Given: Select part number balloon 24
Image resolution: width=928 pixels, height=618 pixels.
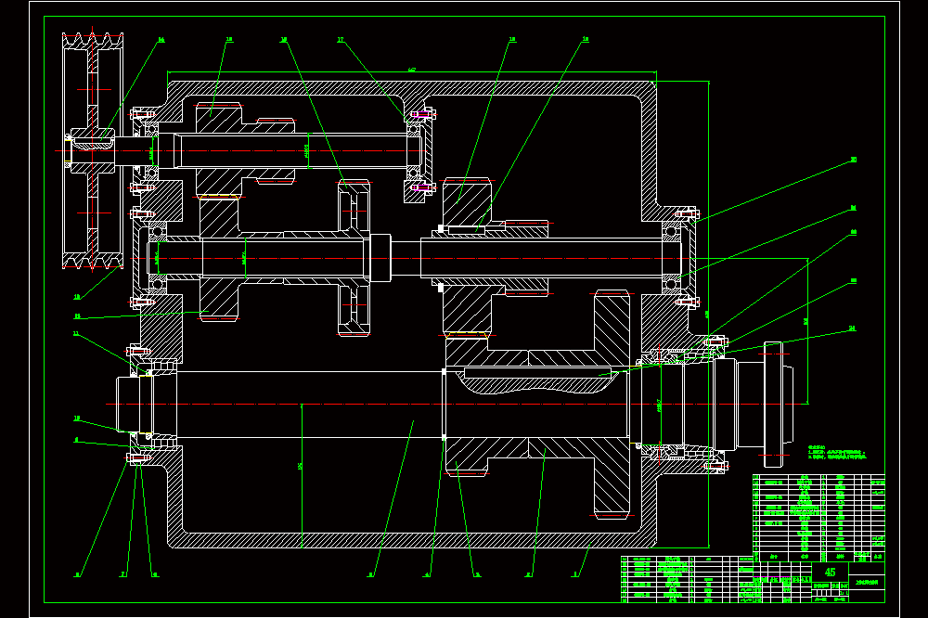Looking at the screenshot, I should [852, 328].
